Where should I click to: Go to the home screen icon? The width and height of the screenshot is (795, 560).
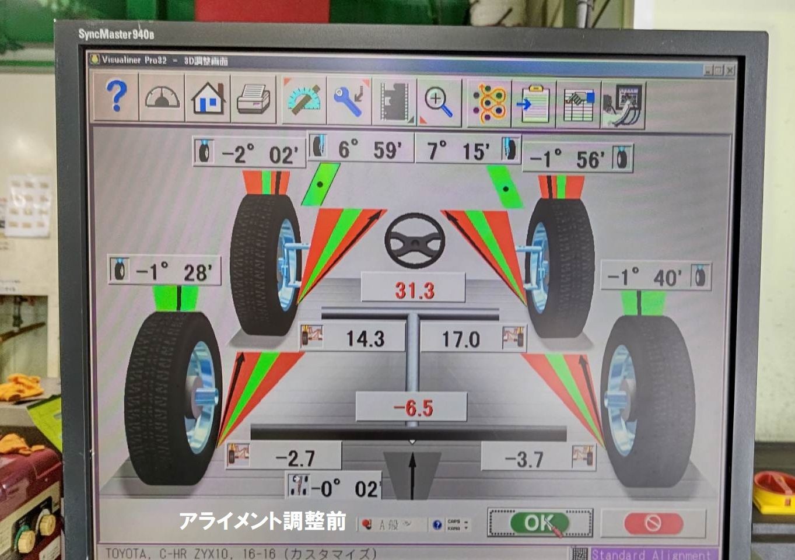[208, 99]
